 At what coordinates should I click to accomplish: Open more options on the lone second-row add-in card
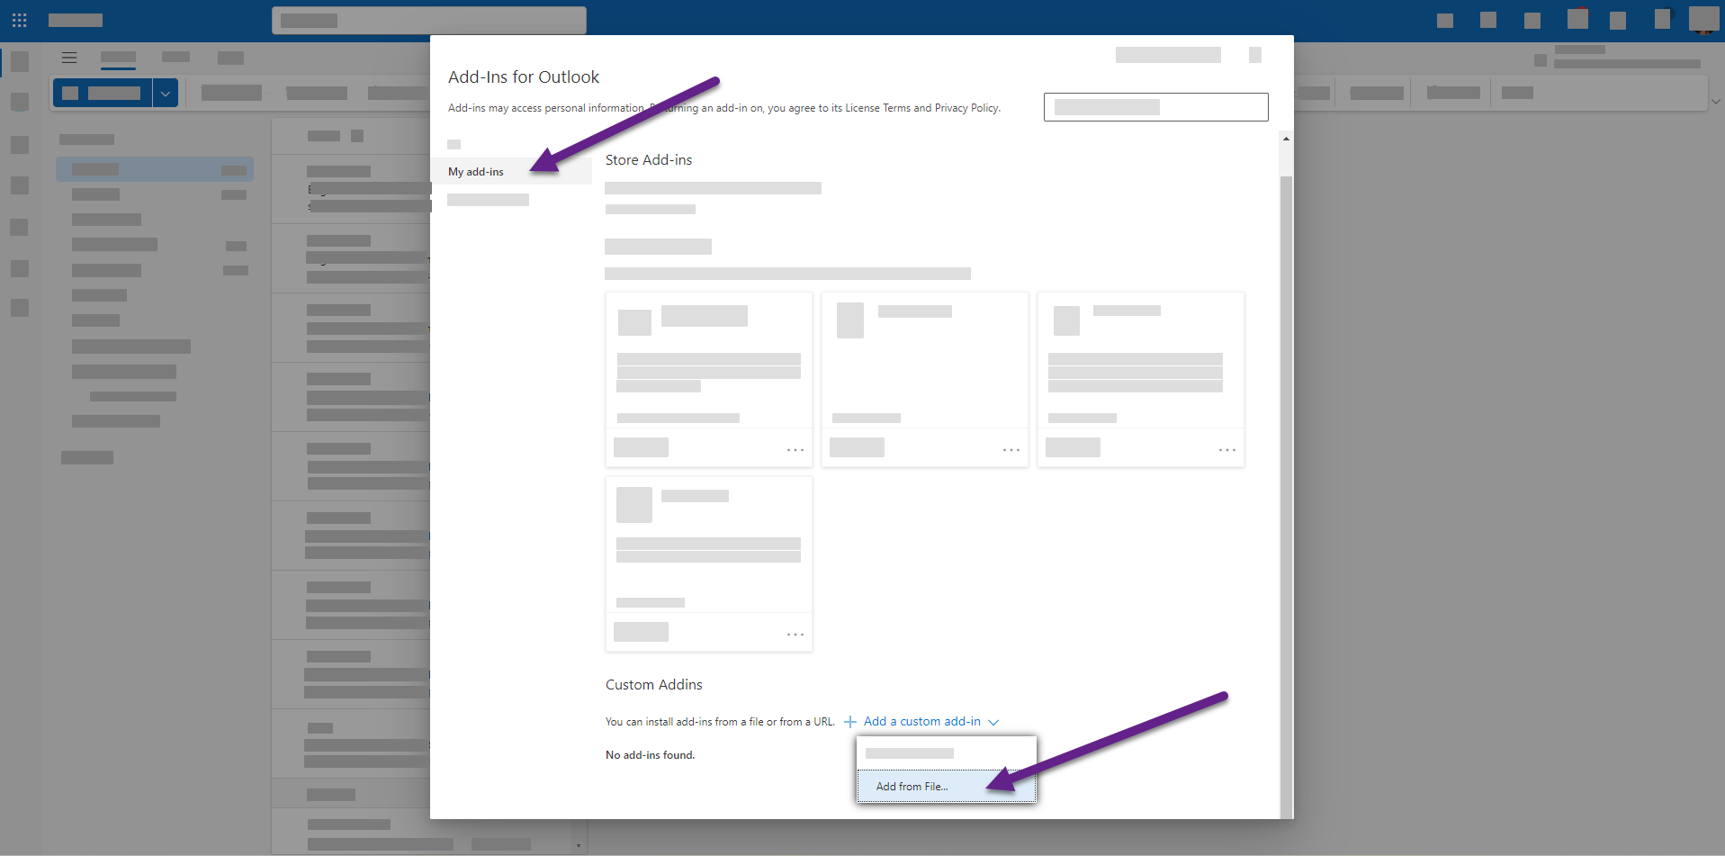[795, 635]
